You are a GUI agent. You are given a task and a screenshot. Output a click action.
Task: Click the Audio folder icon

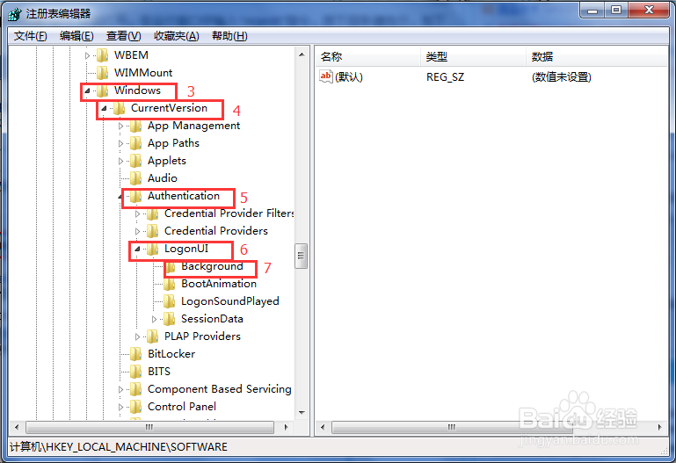pyautogui.click(x=135, y=178)
